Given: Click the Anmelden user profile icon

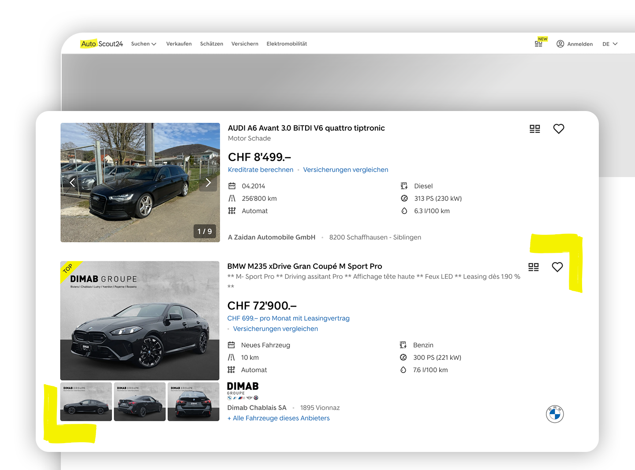Looking at the screenshot, I should pos(560,44).
